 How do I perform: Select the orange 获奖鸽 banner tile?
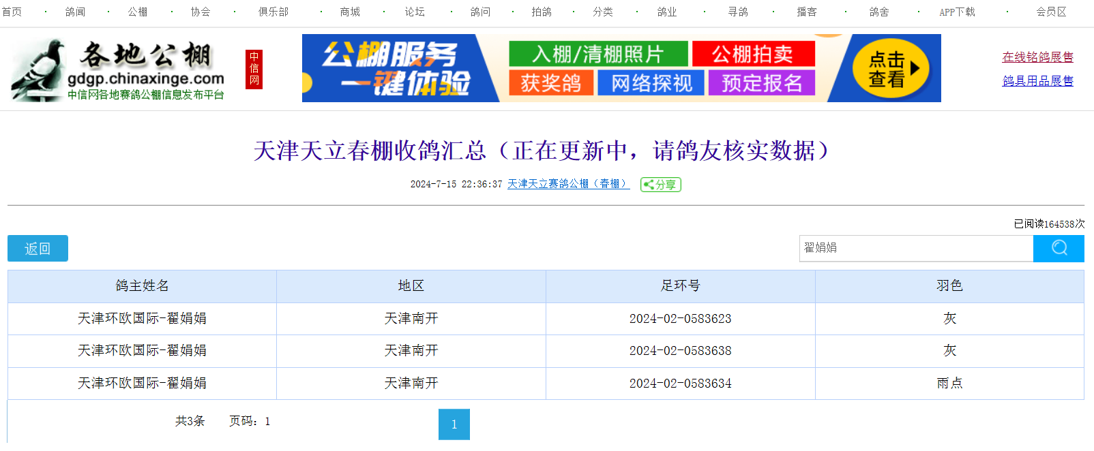coord(550,83)
